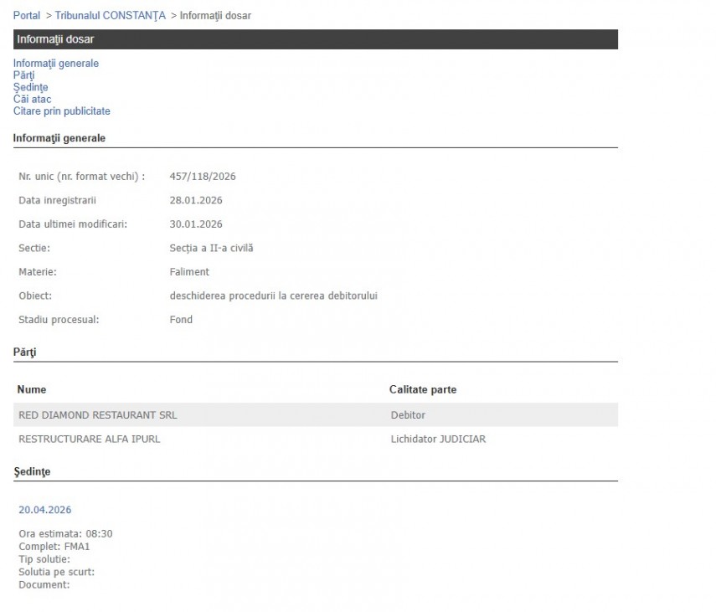Select the RED DIAMOND RESTAURANT SRL row
The width and height of the screenshot is (716, 612).
pos(98,415)
